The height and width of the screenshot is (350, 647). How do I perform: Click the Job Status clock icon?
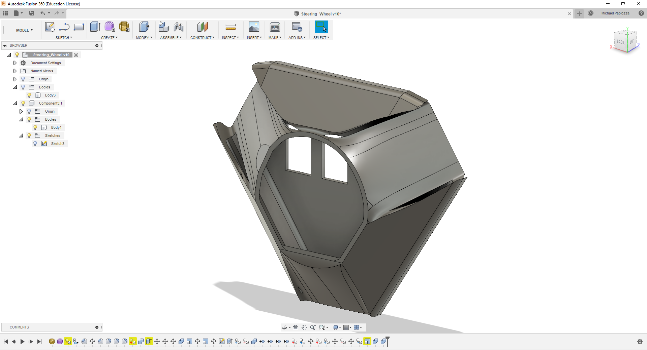click(x=591, y=13)
